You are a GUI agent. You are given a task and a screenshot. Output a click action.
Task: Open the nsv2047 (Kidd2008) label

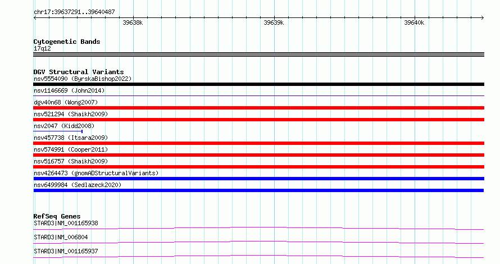point(64,126)
